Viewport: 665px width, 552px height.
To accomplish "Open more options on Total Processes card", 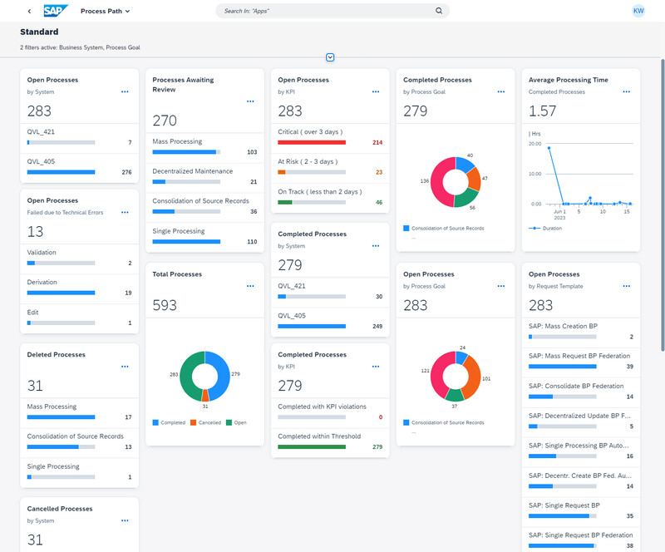I will (x=250, y=286).
